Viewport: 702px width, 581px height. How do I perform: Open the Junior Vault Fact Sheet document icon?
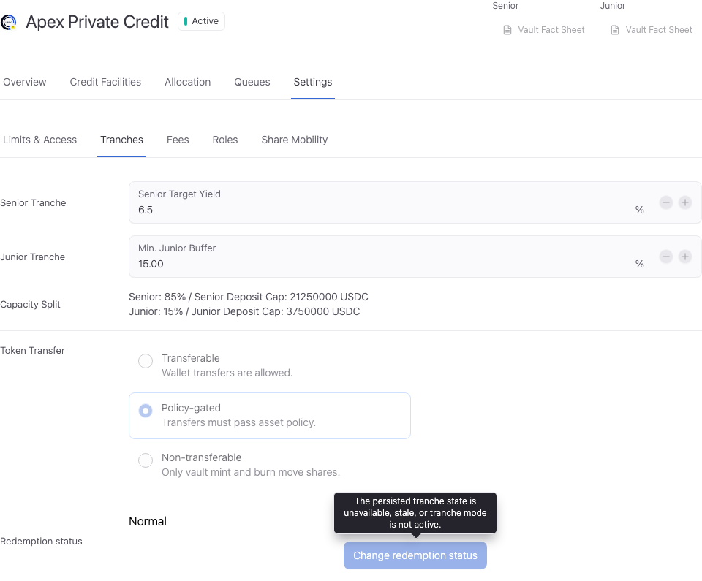615,30
